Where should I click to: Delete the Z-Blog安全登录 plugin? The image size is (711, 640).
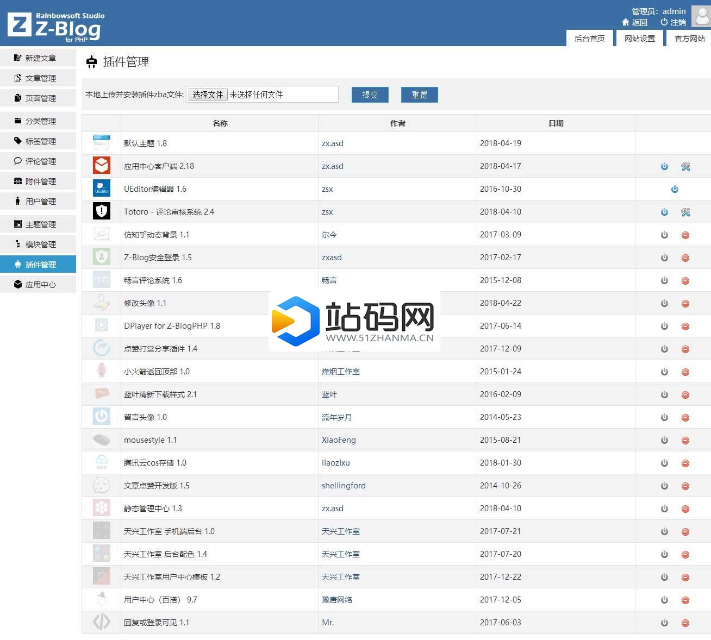(685, 258)
